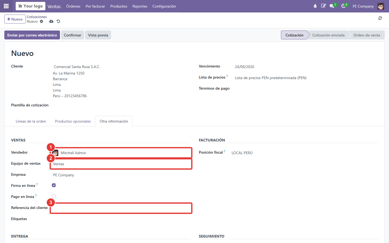Open the Órdenes menu
The image size is (389, 243).
pos(73,6)
